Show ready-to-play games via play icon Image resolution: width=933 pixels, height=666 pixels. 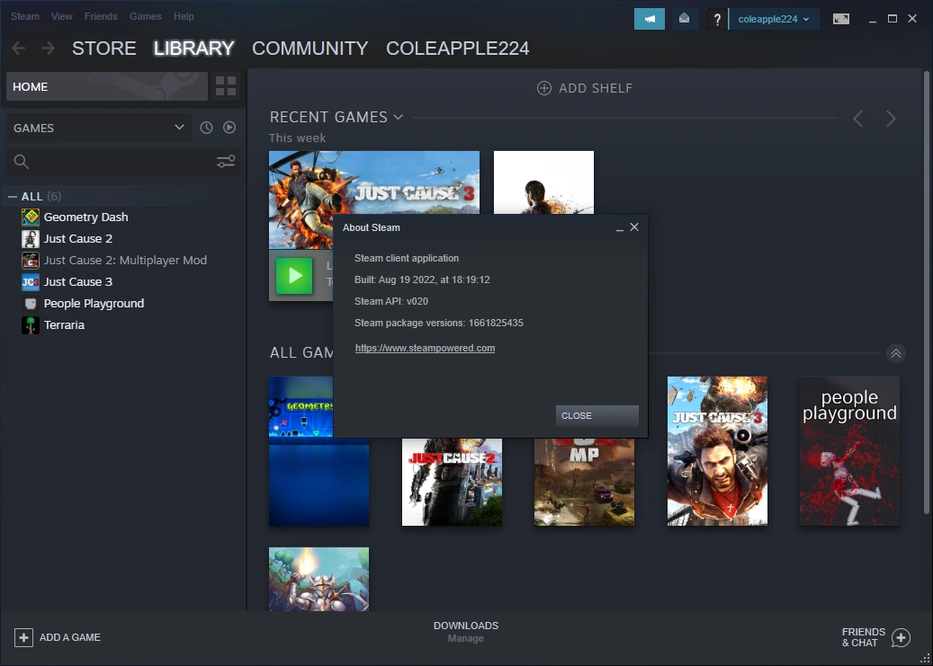click(229, 128)
